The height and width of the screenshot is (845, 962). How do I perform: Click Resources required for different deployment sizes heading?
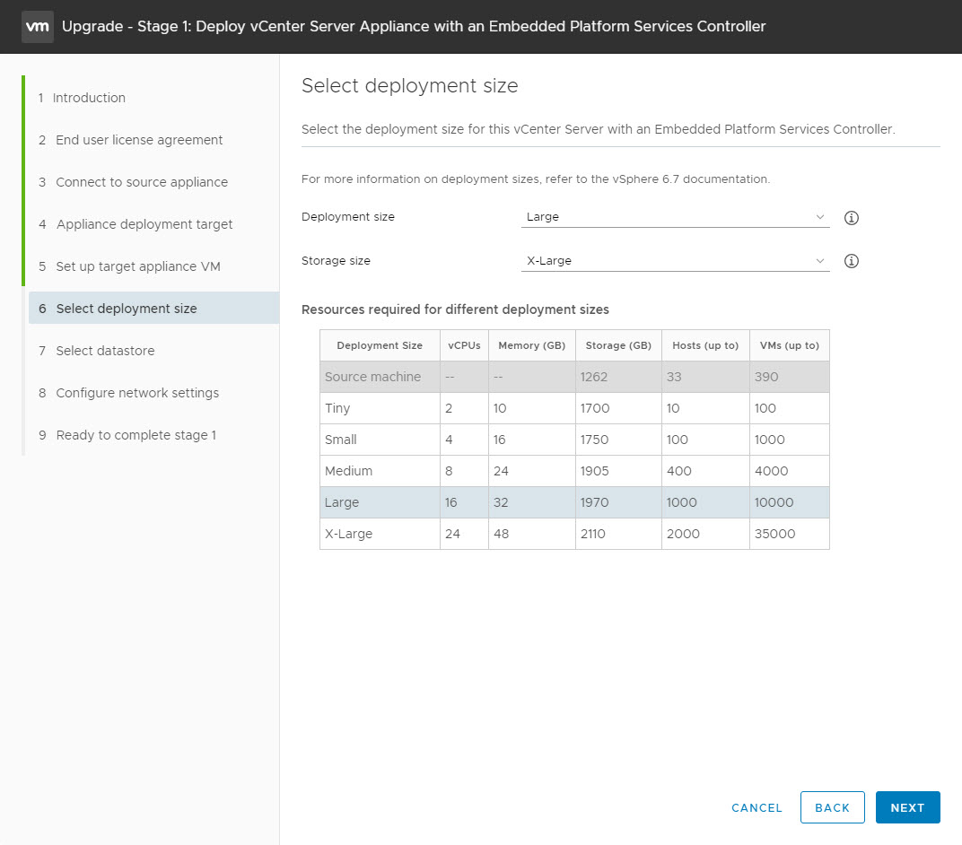coord(455,309)
